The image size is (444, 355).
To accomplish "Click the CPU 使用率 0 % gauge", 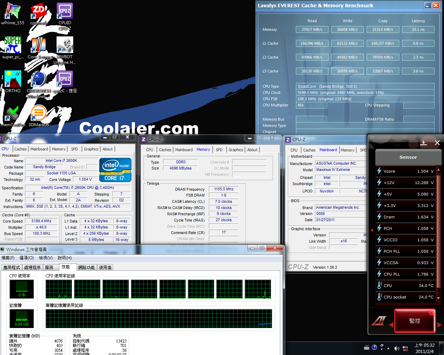I will point(22,289).
